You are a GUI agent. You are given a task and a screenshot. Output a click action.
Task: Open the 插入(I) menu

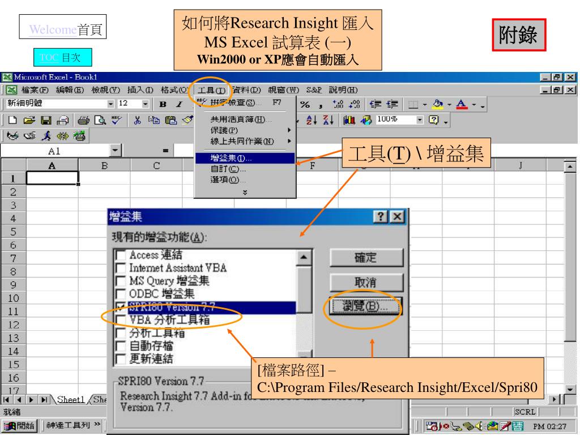[140, 90]
